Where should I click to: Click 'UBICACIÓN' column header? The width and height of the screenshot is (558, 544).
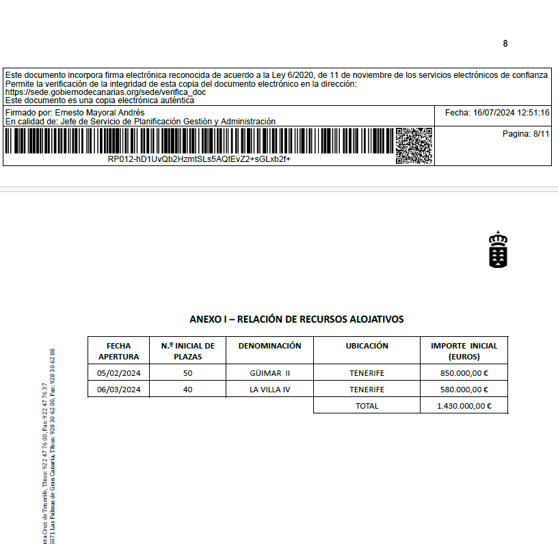pyautogui.click(x=367, y=351)
